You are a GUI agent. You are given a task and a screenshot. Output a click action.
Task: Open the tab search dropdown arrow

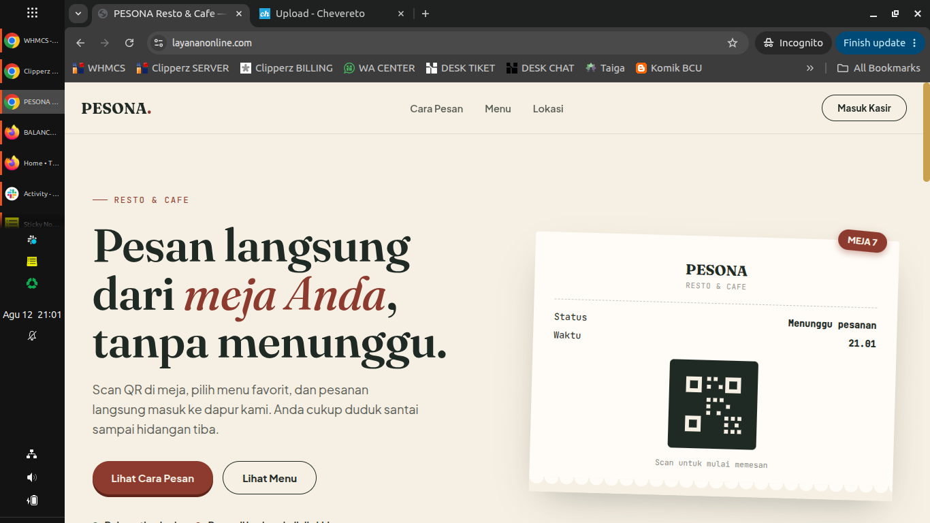(78, 14)
